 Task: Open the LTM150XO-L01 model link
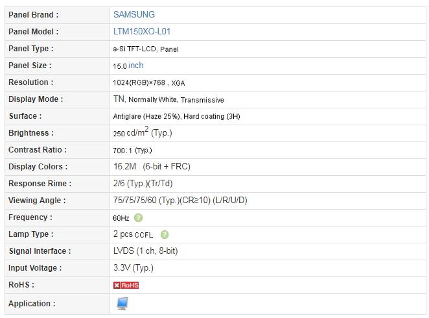pos(142,32)
